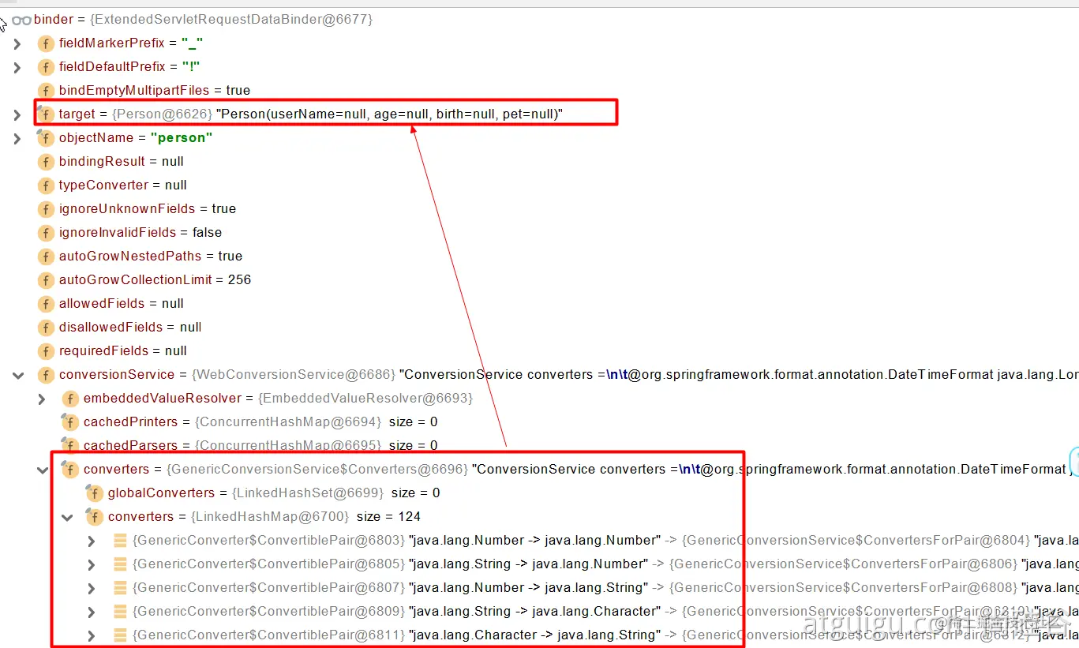The width and height of the screenshot is (1079, 648).
Task: Expand the objectName node
Action: pos(17,139)
